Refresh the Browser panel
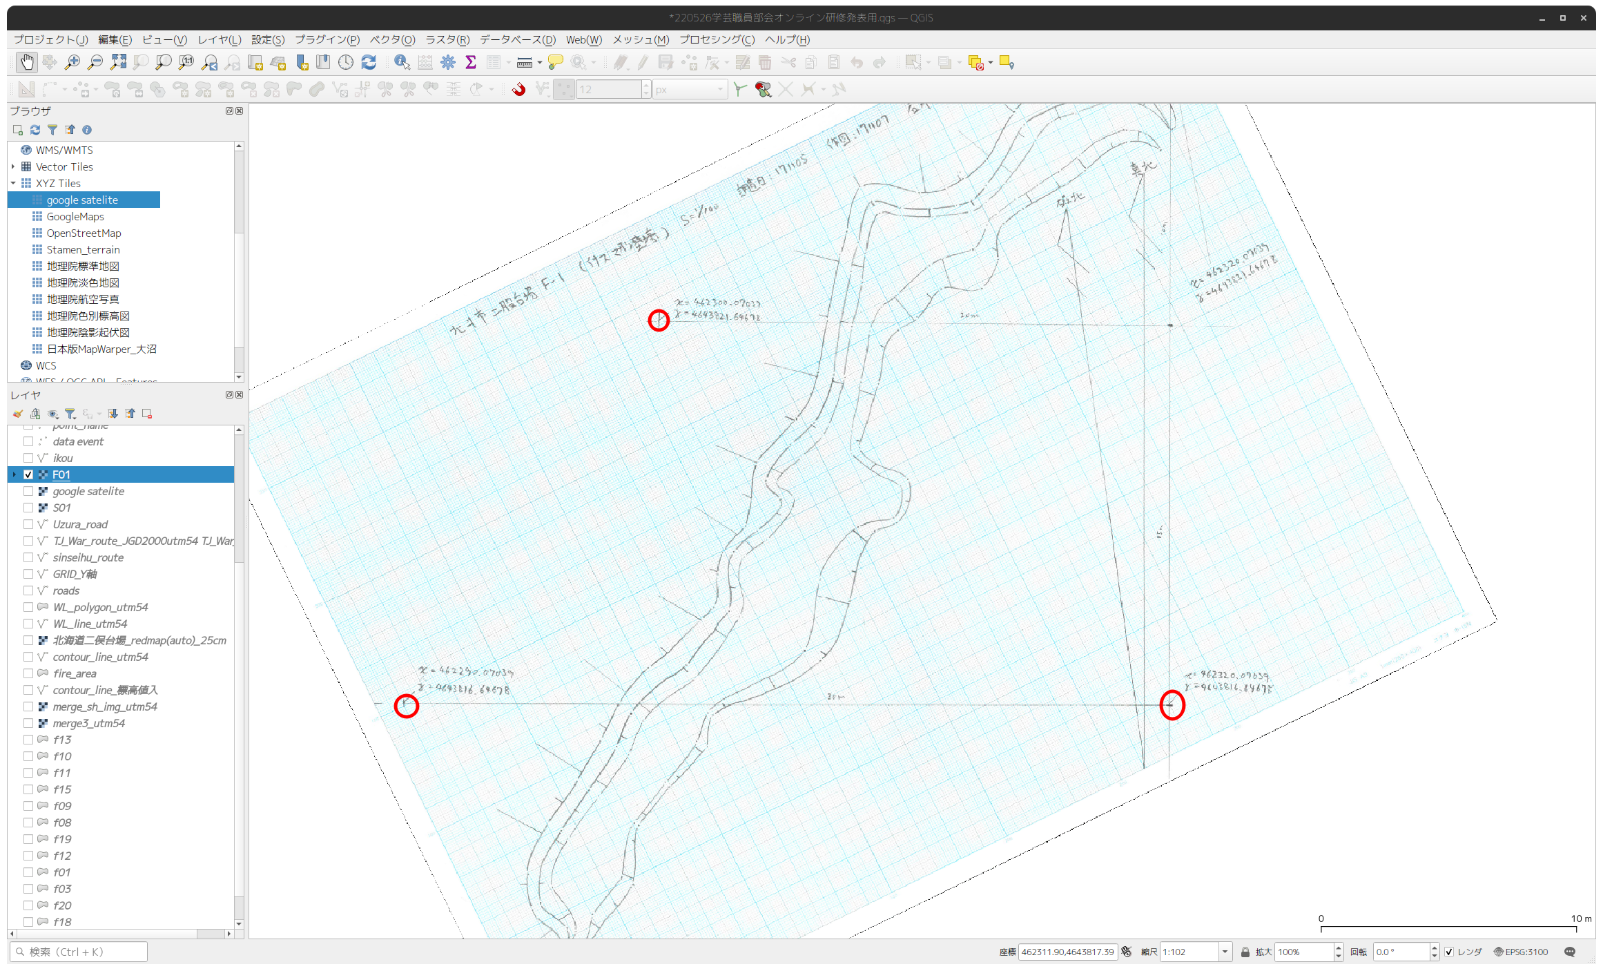Screen dimensions: 1603x971 pos(35,130)
